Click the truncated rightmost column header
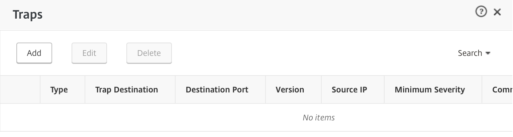Image resolution: width=513 pixels, height=137 pixels. pos(502,89)
